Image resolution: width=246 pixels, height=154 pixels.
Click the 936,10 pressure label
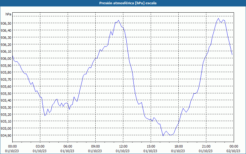[x=6, y=51]
